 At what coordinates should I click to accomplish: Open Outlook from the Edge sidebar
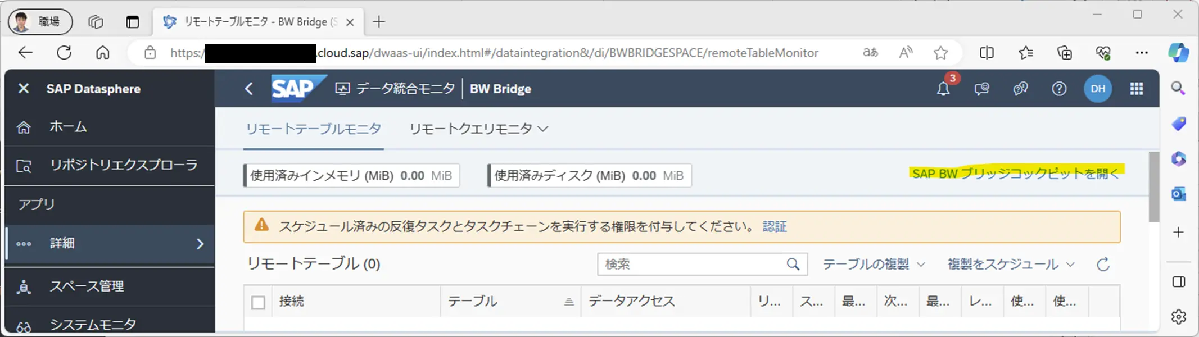(1178, 194)
